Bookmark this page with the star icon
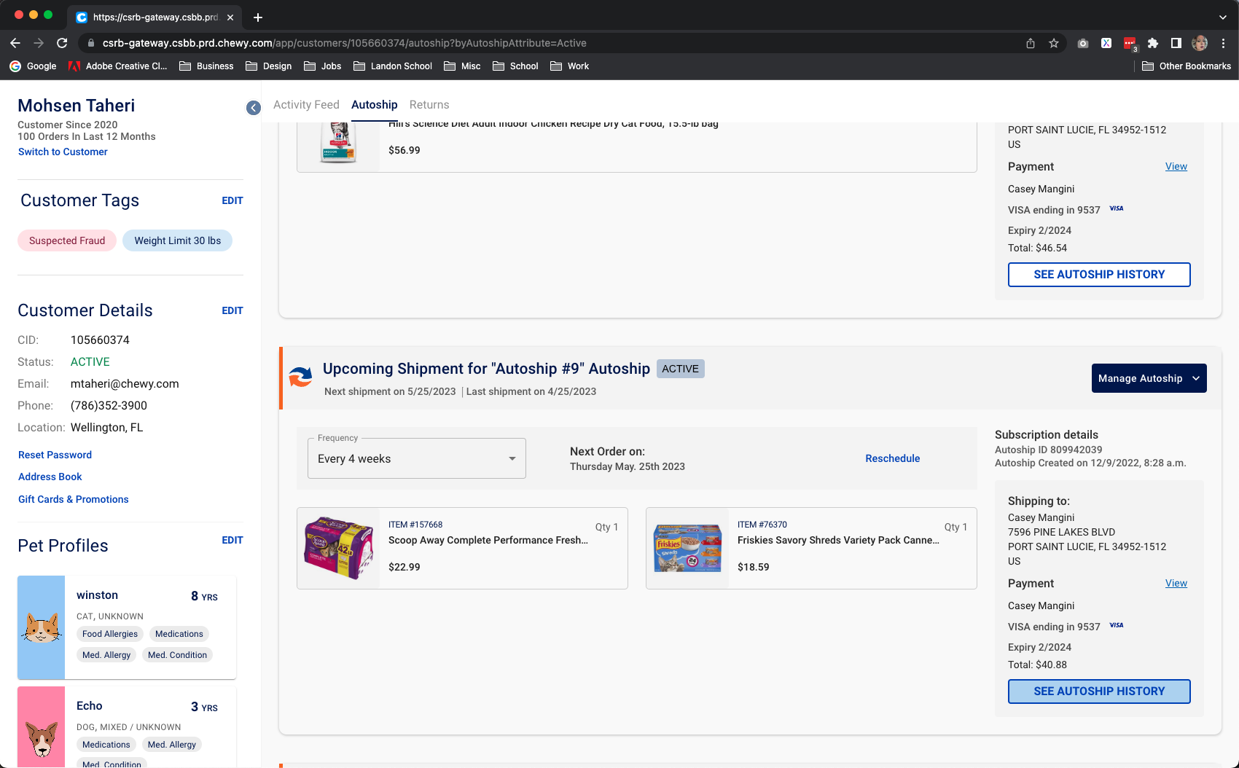 point(1054,43)
